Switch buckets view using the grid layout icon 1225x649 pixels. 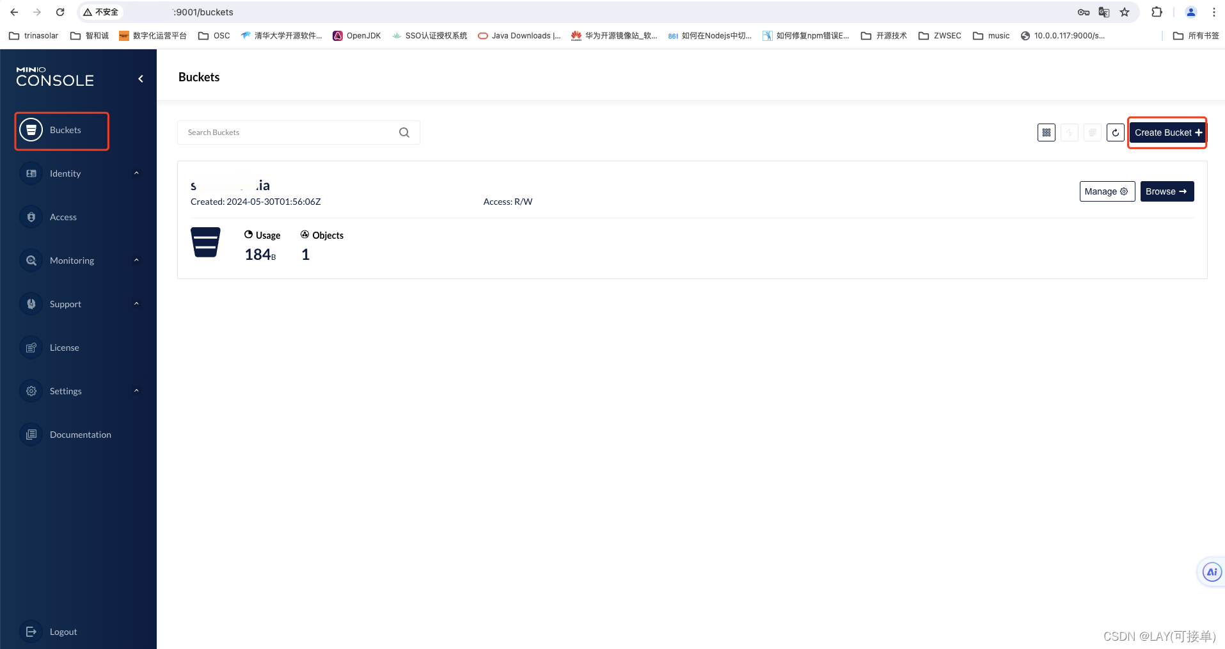[1047, 132]
